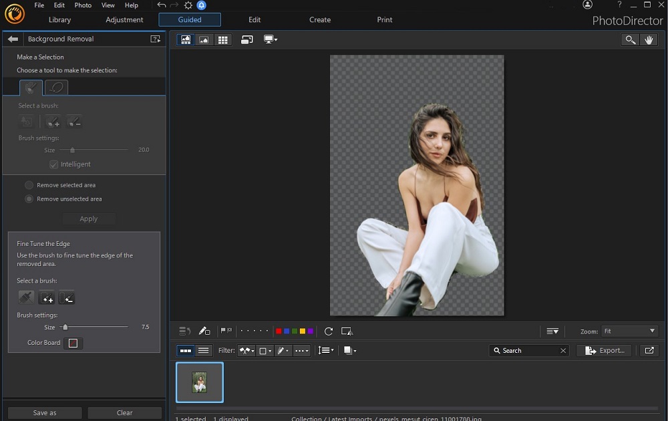The width and height of the screenshot is (668, 421).
Task: Select the Hand pan tool
Action: point(649,39)
